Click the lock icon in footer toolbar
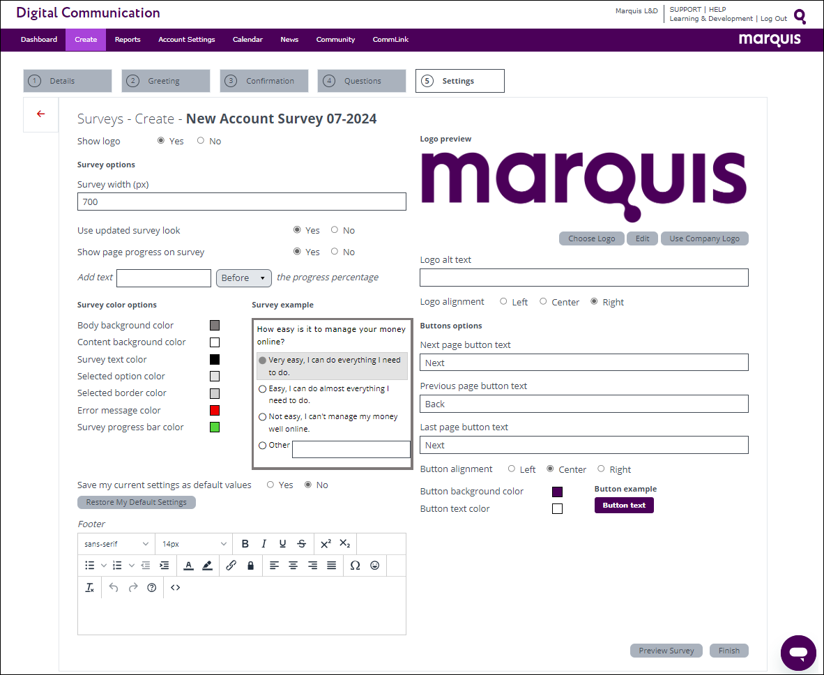This screenshot has width=824, height=675. click(251, 565)
